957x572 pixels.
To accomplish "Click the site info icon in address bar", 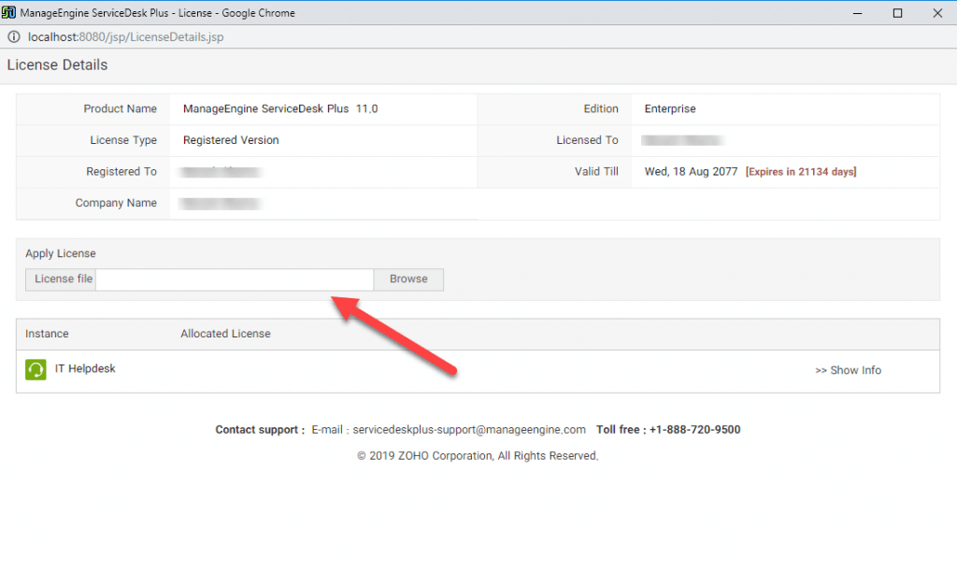I will point(13,36).
